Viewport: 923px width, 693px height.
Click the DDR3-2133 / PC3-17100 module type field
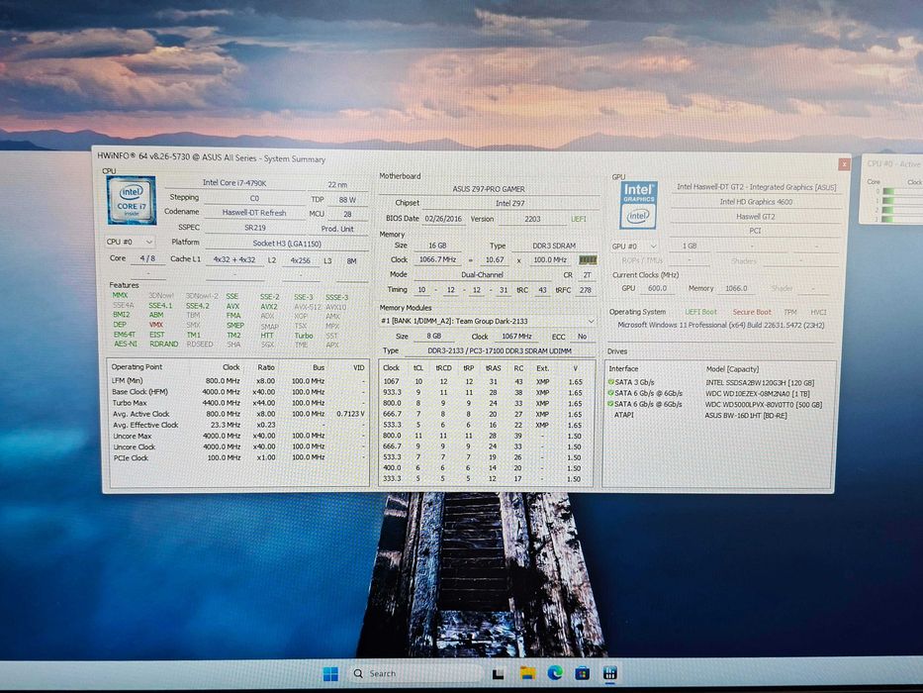[x=500, y=350]
